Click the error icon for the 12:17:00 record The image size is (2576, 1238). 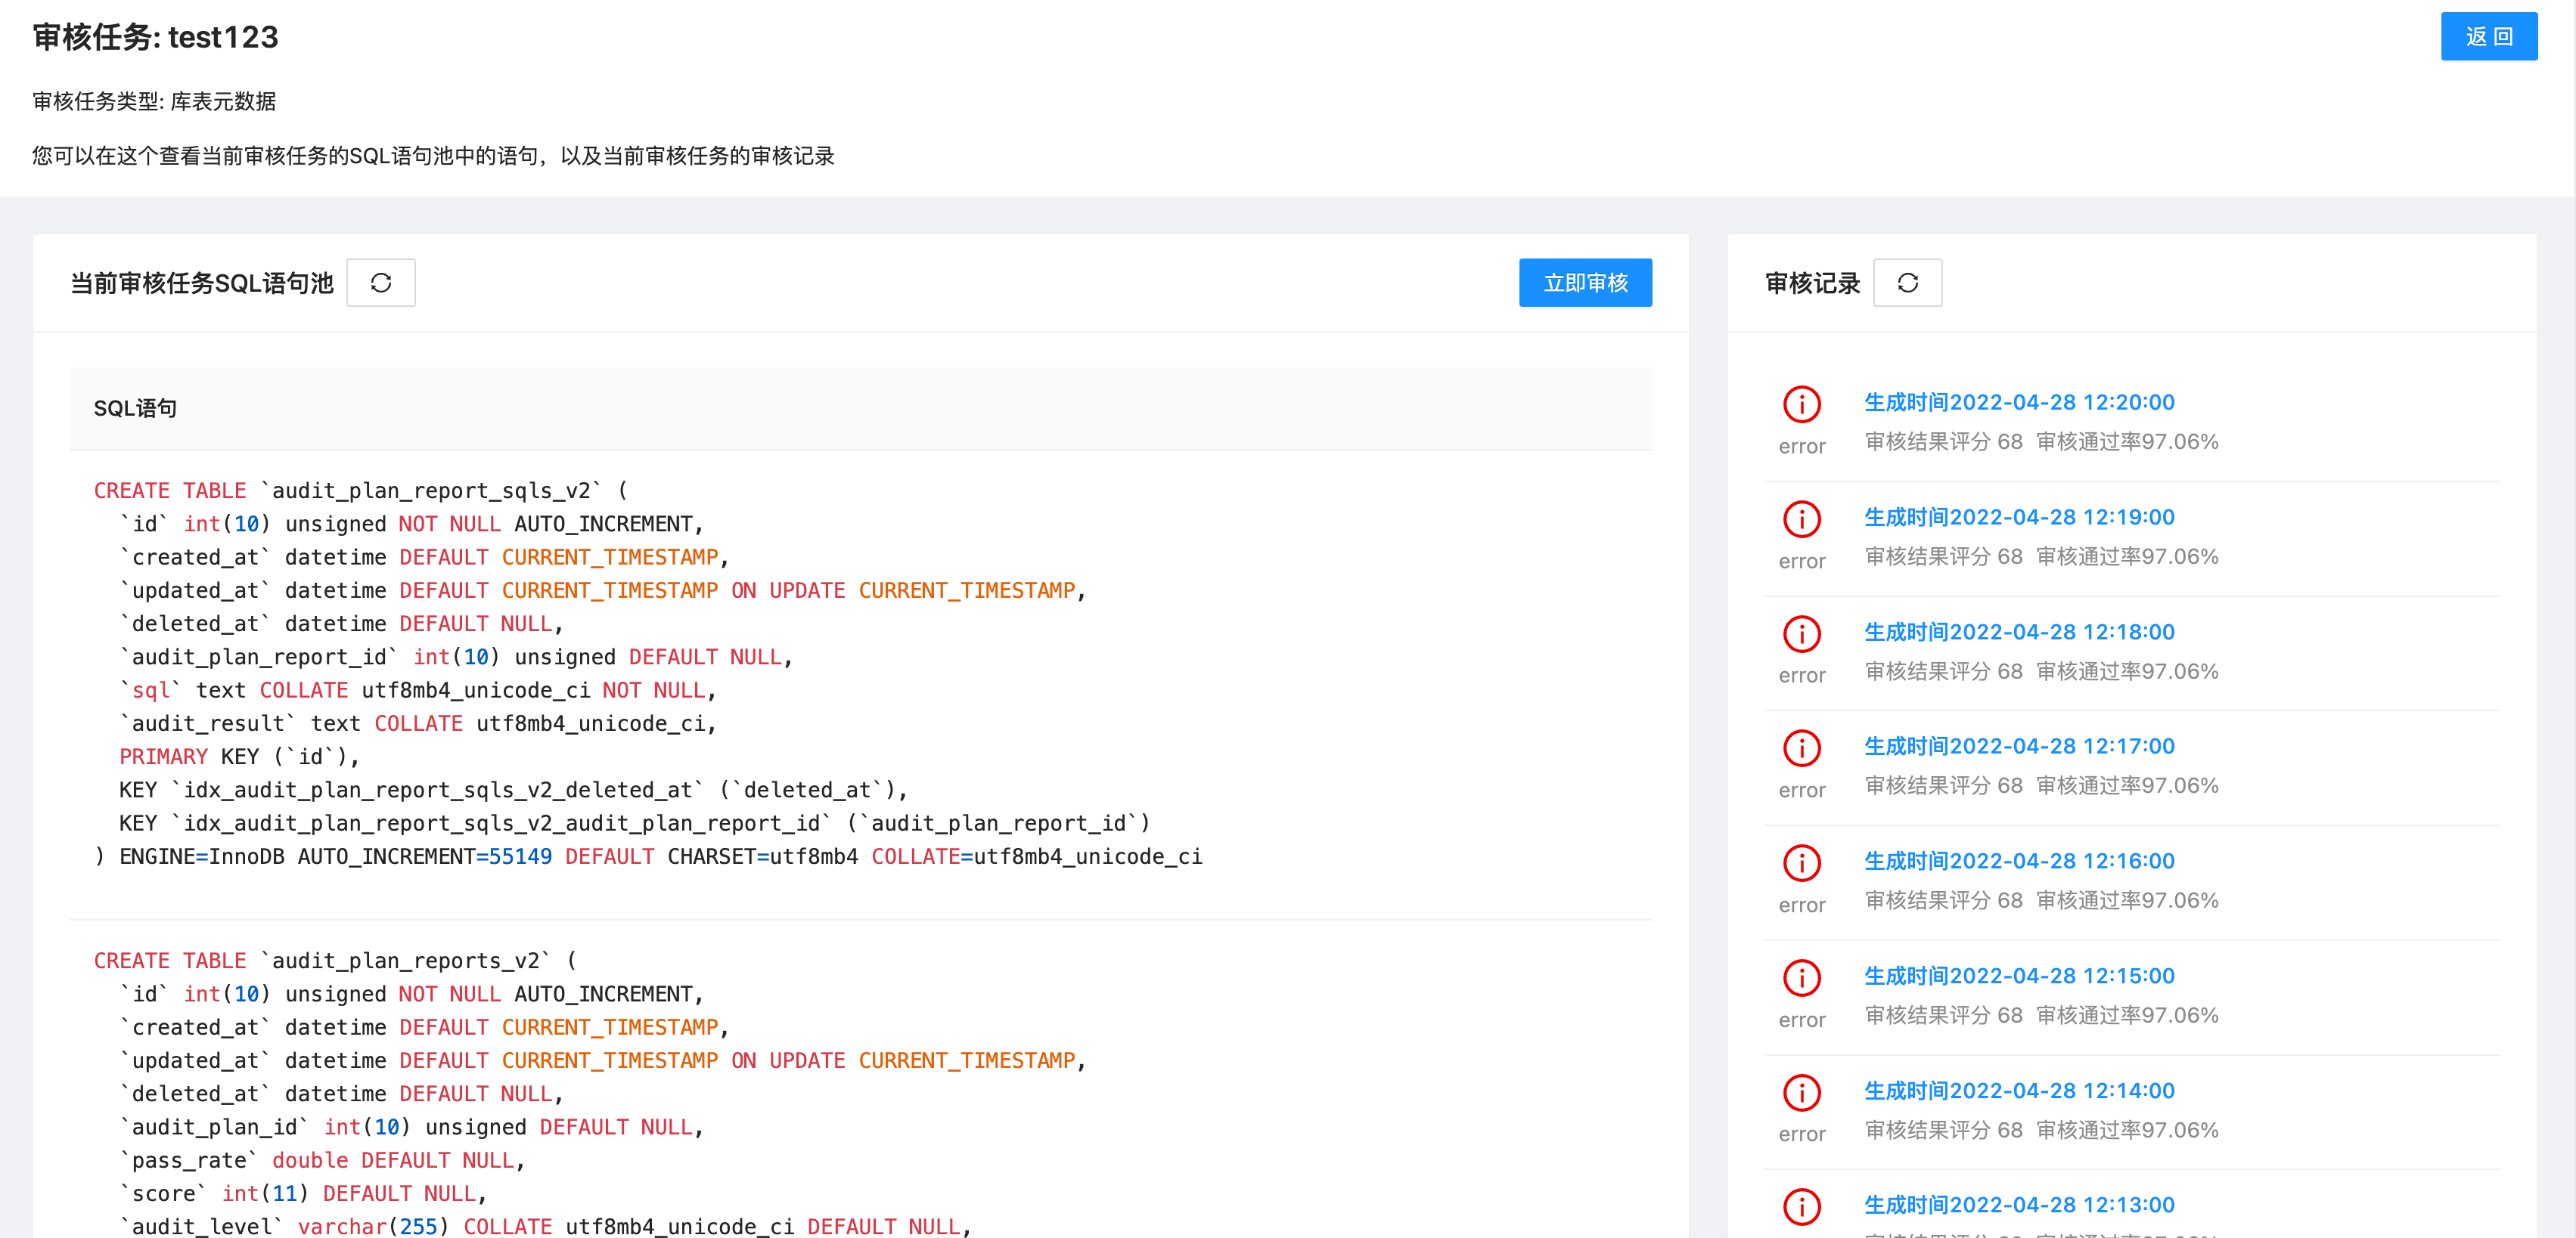coord(1801,747)
